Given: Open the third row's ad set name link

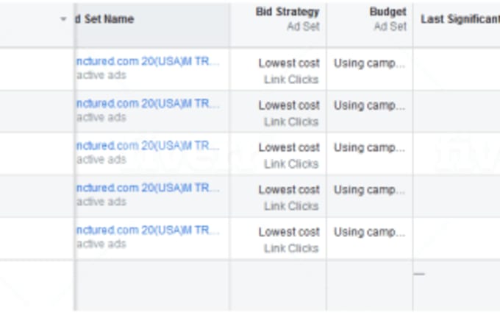Looking at the screenshot, I should [x=148, y=146].
